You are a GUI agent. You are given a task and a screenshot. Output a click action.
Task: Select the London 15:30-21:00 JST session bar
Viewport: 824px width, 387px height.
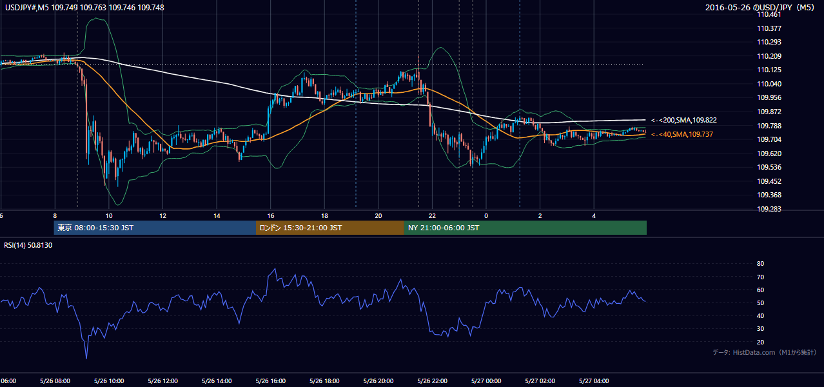coord(330,228)
